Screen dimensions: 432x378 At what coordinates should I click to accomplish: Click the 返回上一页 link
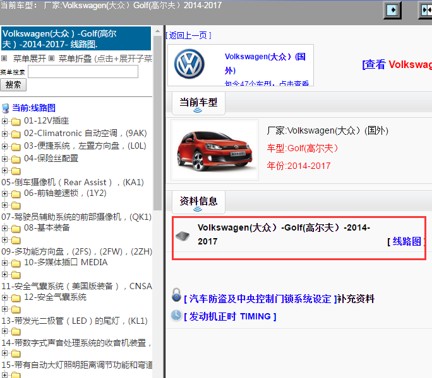[189, 35]
